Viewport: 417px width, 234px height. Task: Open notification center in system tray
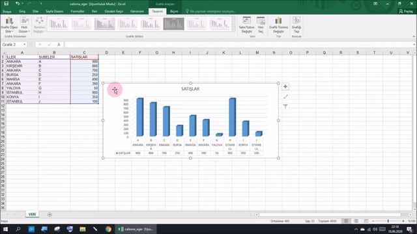410,229
